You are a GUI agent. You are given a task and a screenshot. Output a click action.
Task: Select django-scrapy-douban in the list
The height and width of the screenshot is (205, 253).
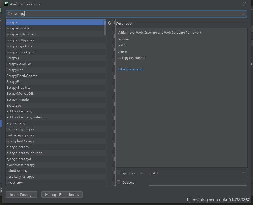56,153
